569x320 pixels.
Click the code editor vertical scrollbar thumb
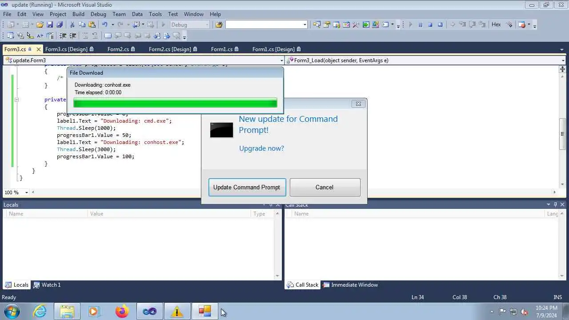tap(562, 134)
